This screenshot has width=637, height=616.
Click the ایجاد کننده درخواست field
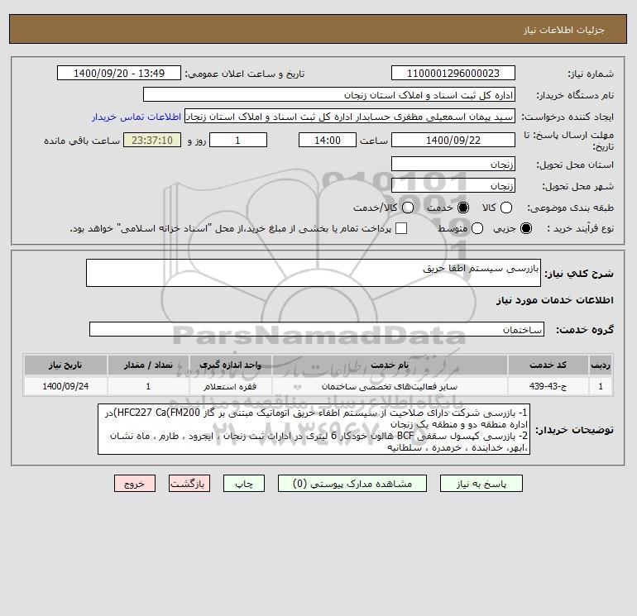coord(350,117)
